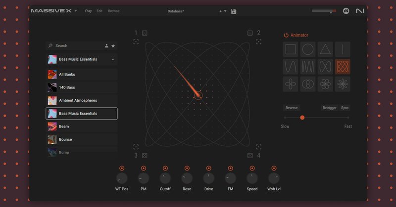Click the Drive macro knob
This screenshot has height=207, width=396.
[208, 178]
